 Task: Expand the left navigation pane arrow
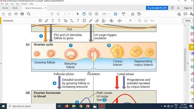coord(1,64)
